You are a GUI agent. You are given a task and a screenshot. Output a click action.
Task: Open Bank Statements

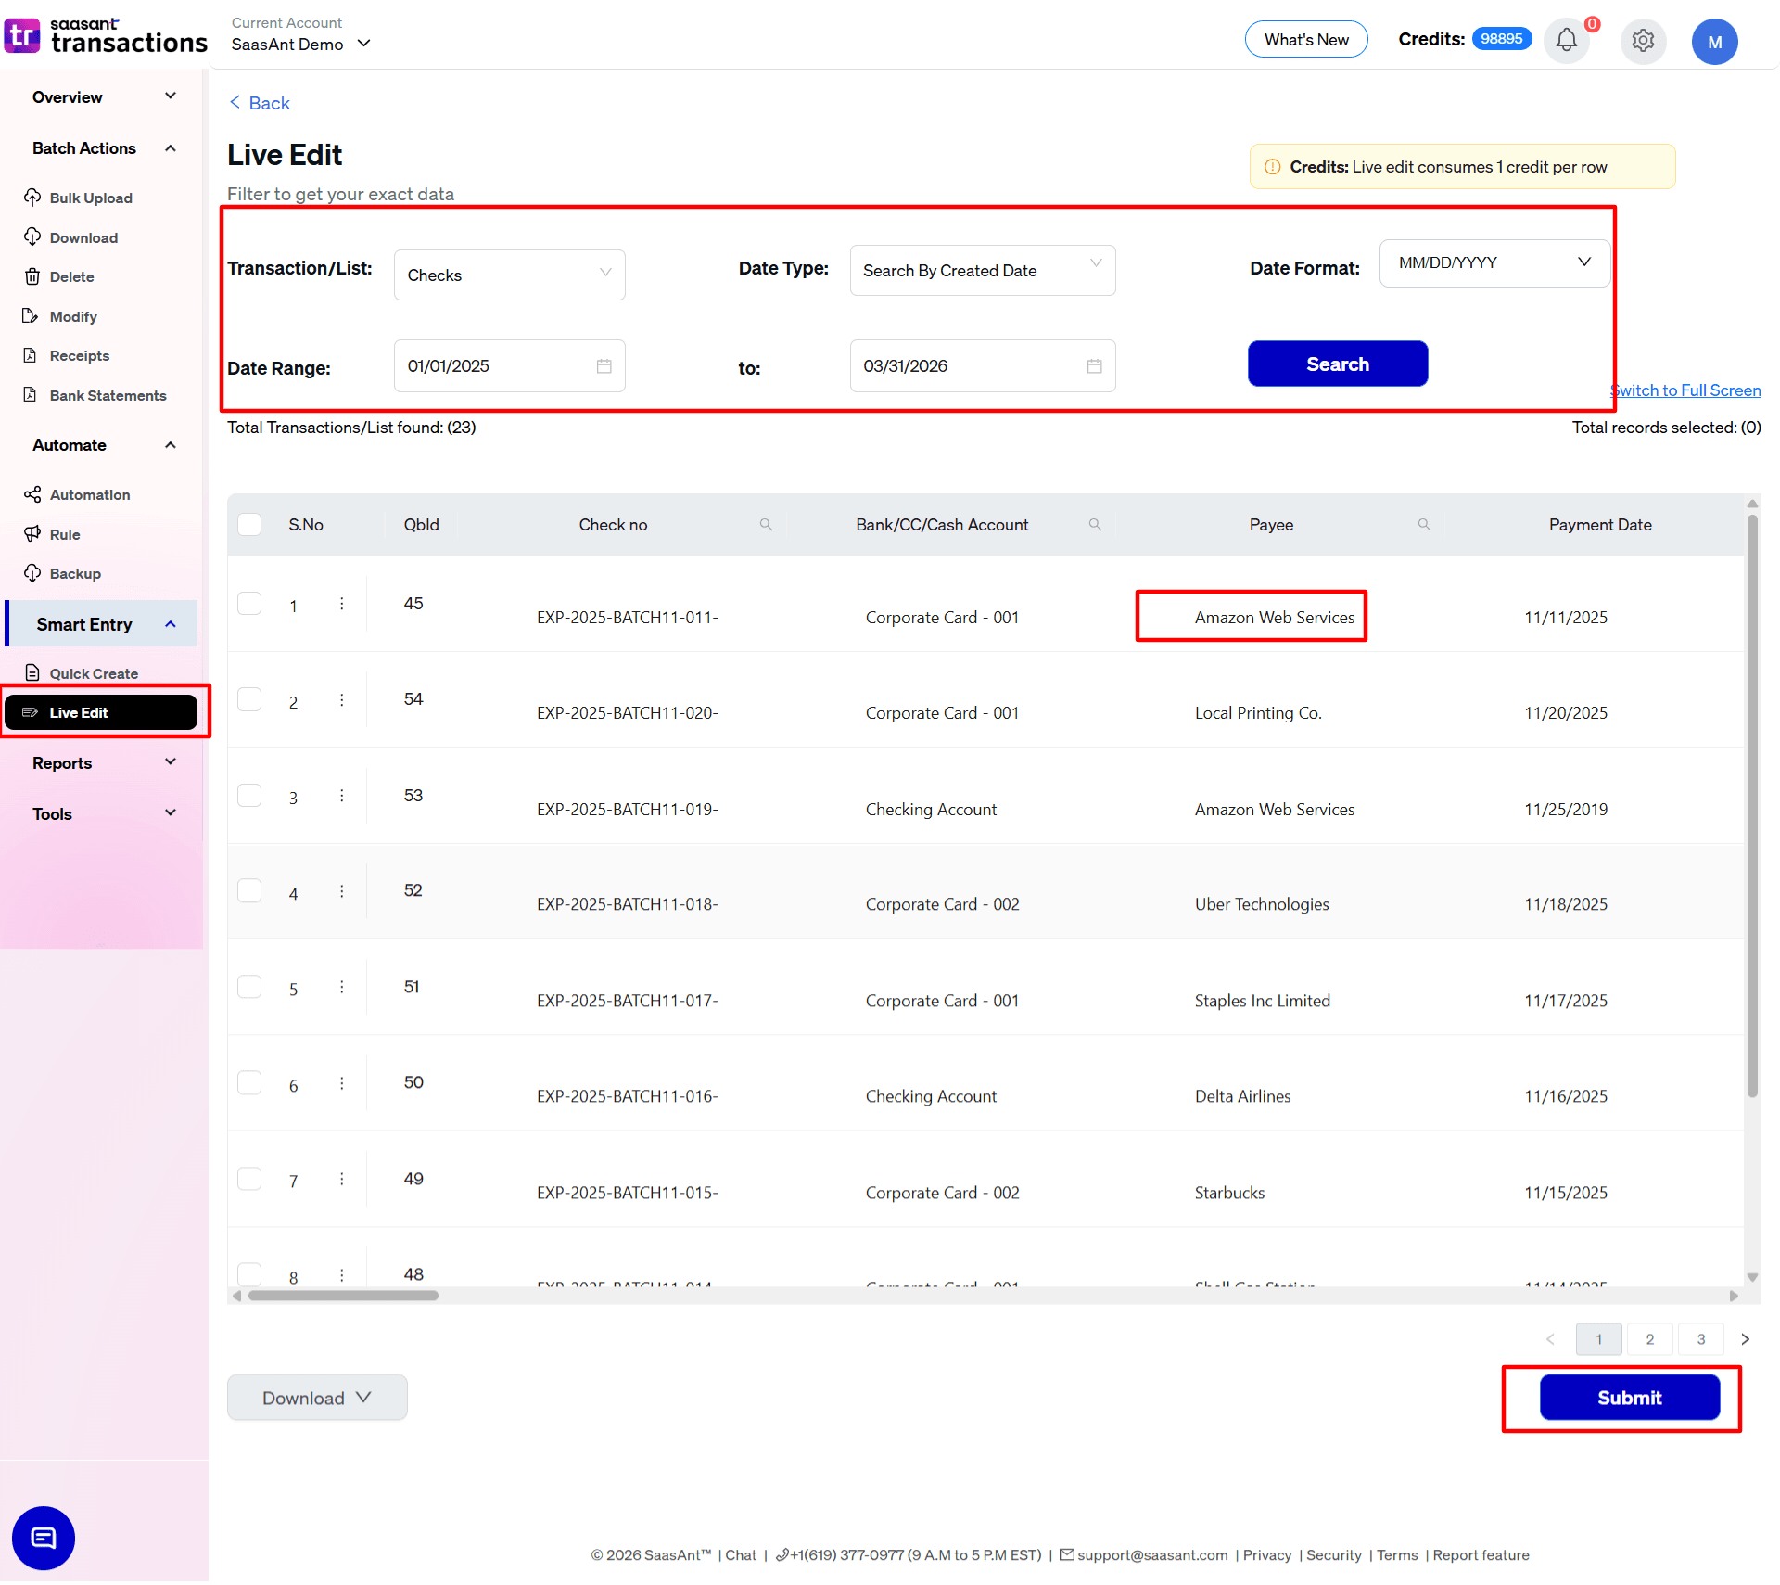click(x=108, y=395)
